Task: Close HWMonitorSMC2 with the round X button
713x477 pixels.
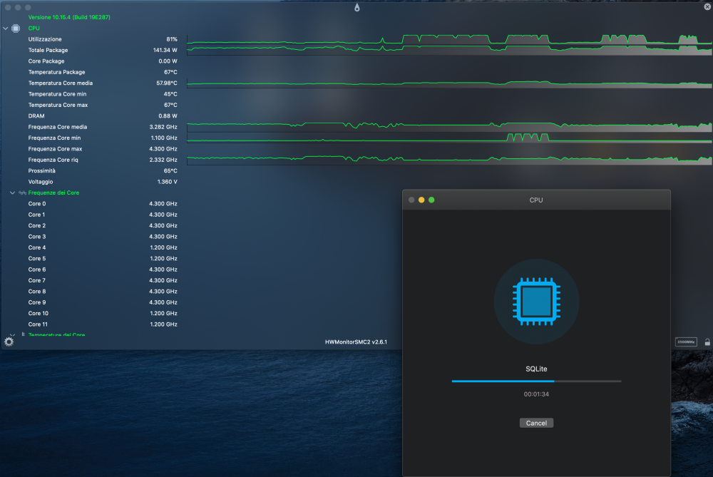Action: [x=707, y=7]
